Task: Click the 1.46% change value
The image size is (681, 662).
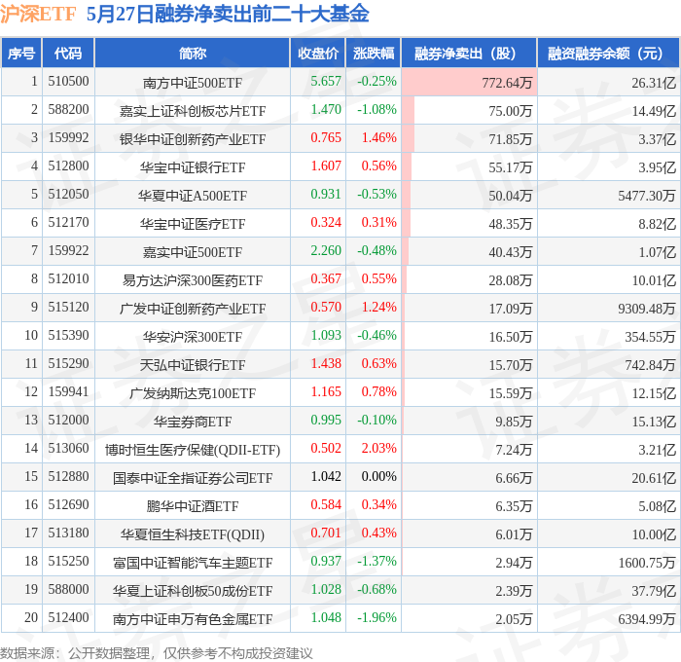Action: pyautogui.click(x=379, y=138)
